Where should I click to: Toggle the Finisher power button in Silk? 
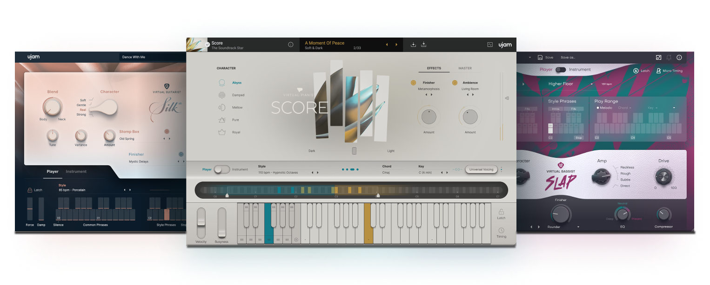(181, 154)
